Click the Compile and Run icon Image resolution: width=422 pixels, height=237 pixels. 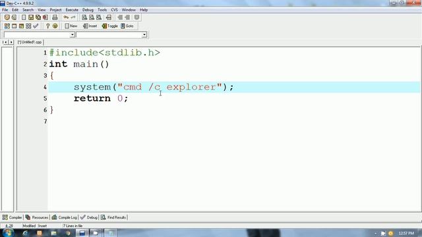click(x=21, y=26)
